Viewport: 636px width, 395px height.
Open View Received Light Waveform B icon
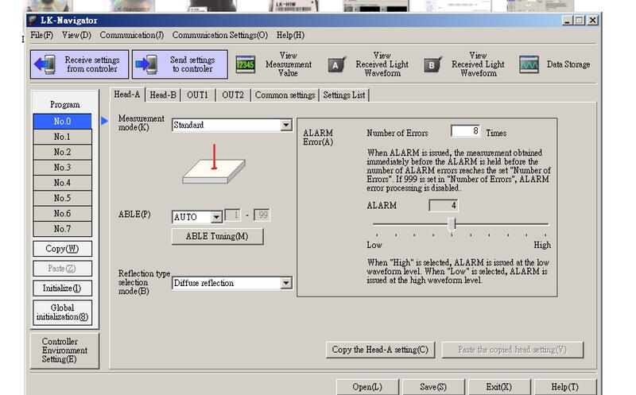[432, 65]
